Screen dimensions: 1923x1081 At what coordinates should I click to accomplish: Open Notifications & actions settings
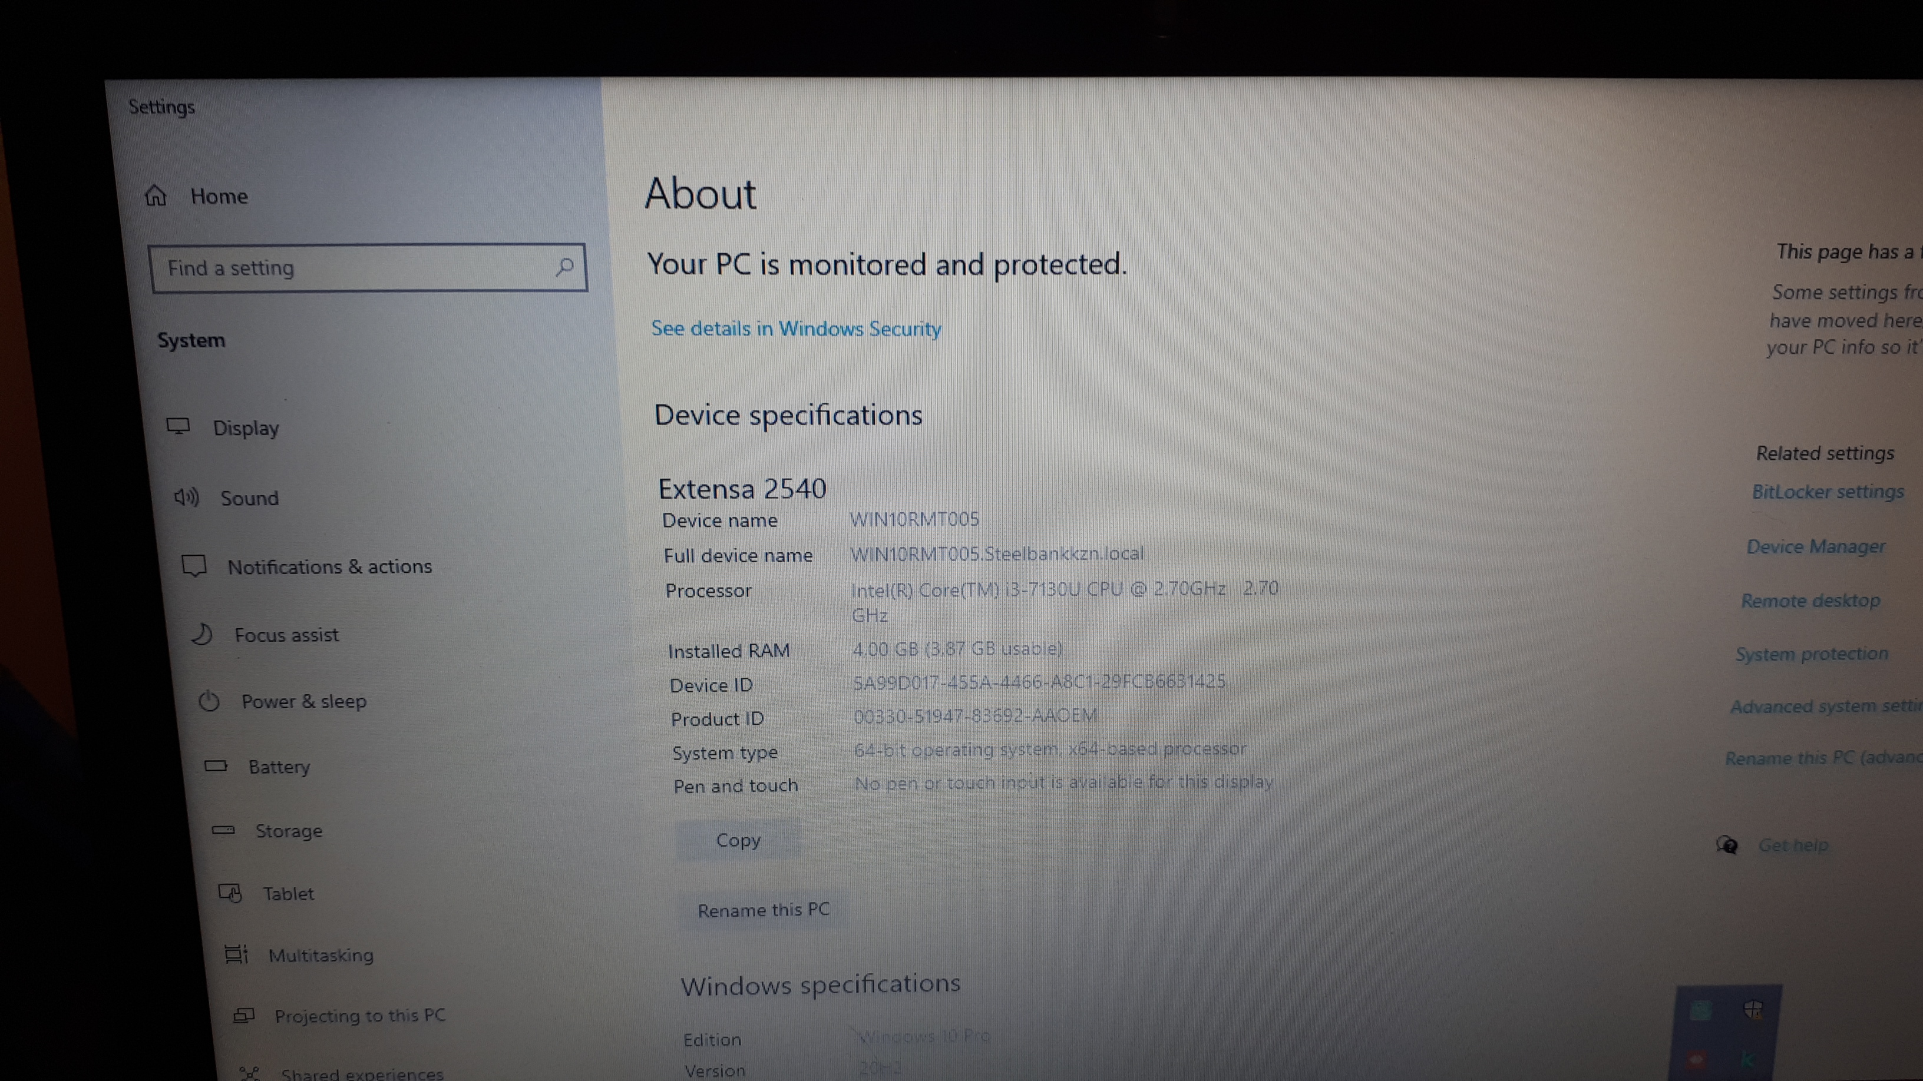tap(329, 566)
